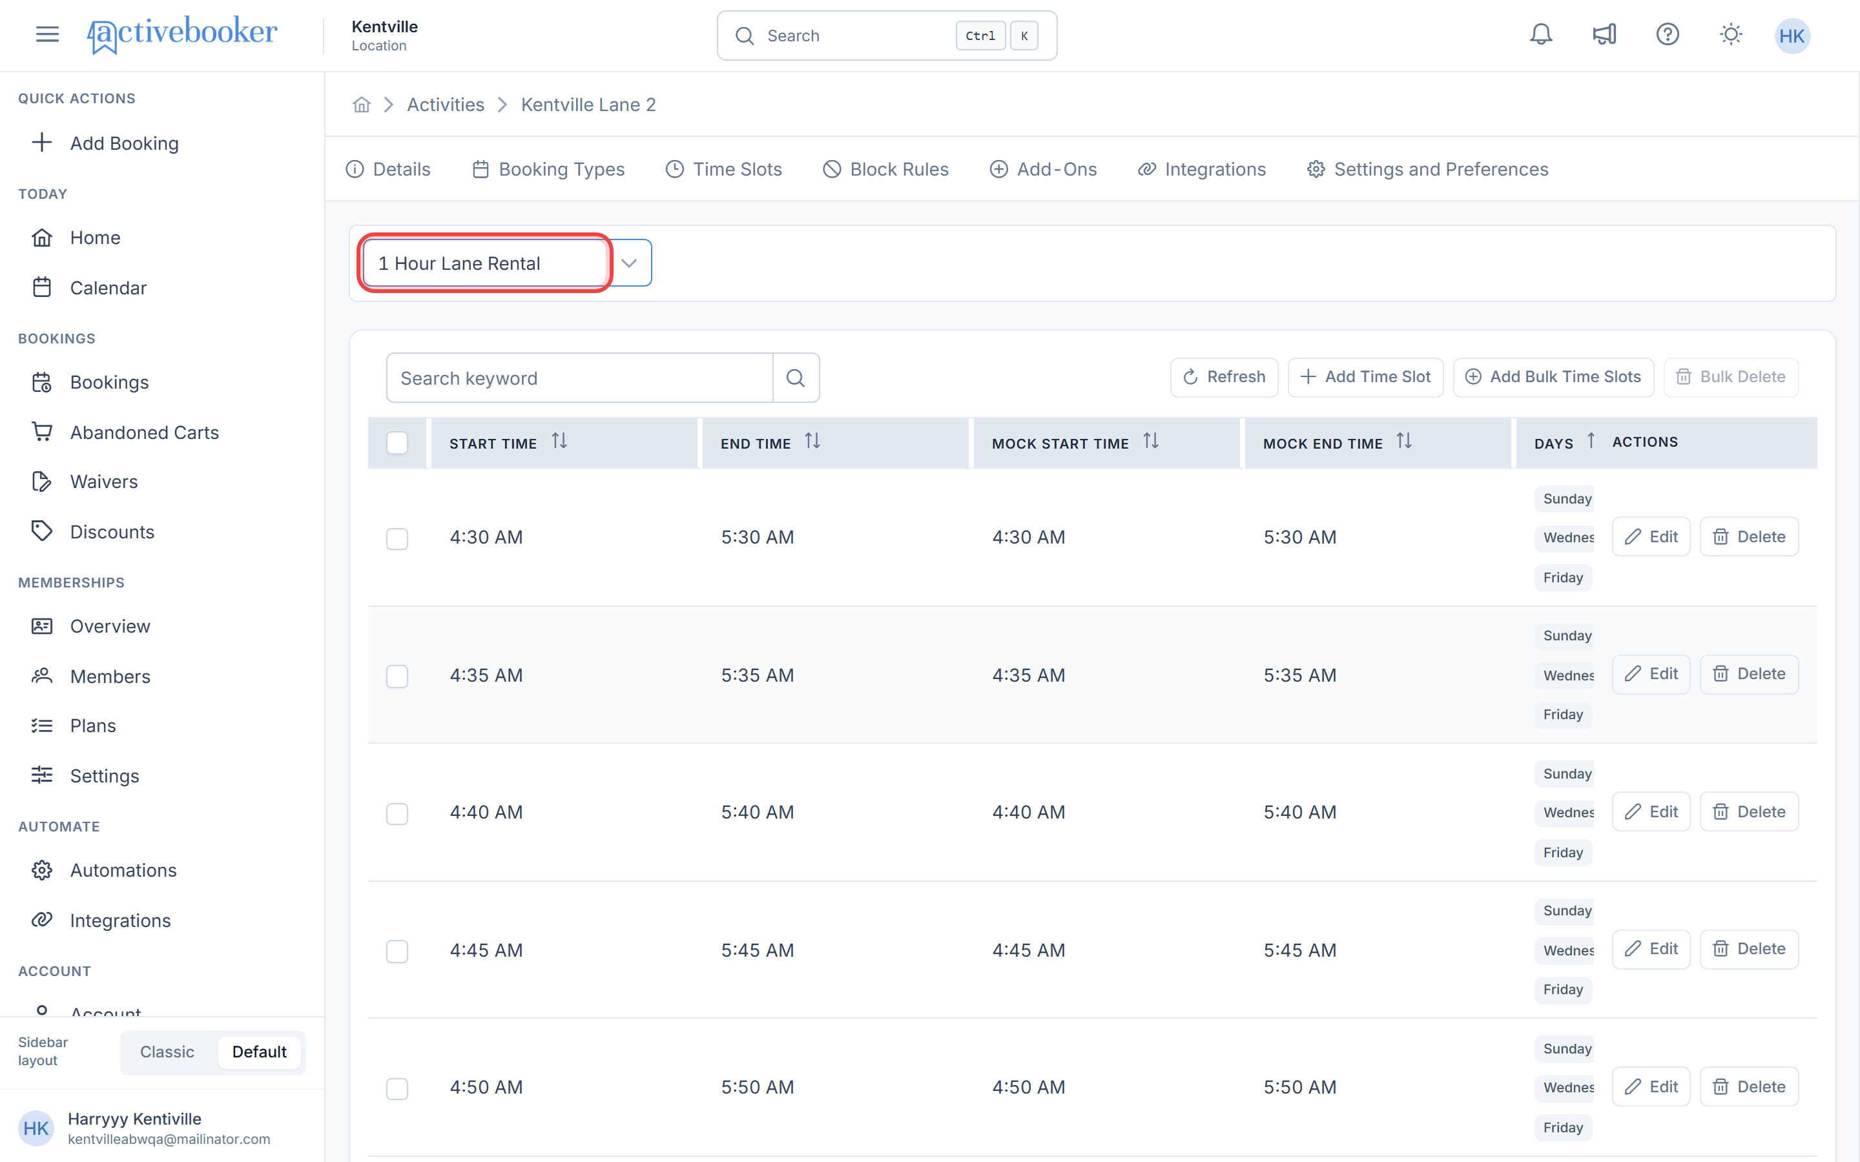1860x1162 pixels.
Task: Toggle light/dark theme sun icon
Action: [x=1730, y=35]
